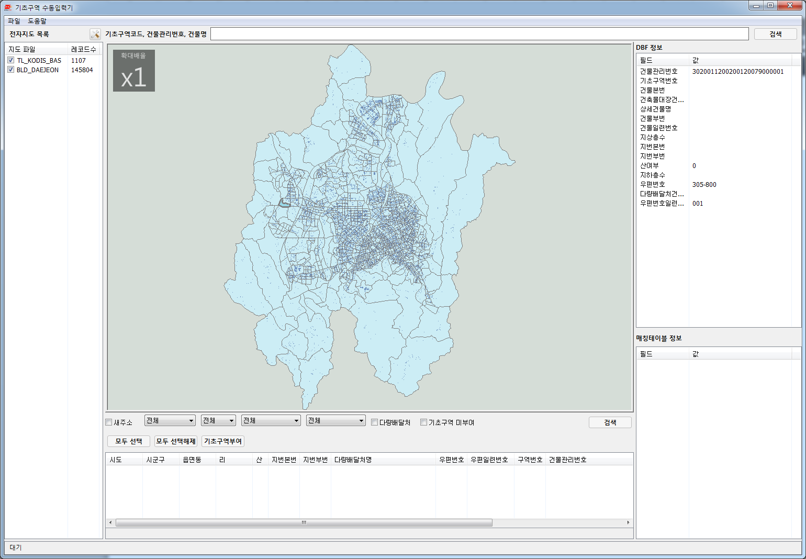Enable the 새주소 checkbox
Image resolution: width=806 pixels, height=559 pixels.
click(x=109, y=422)
